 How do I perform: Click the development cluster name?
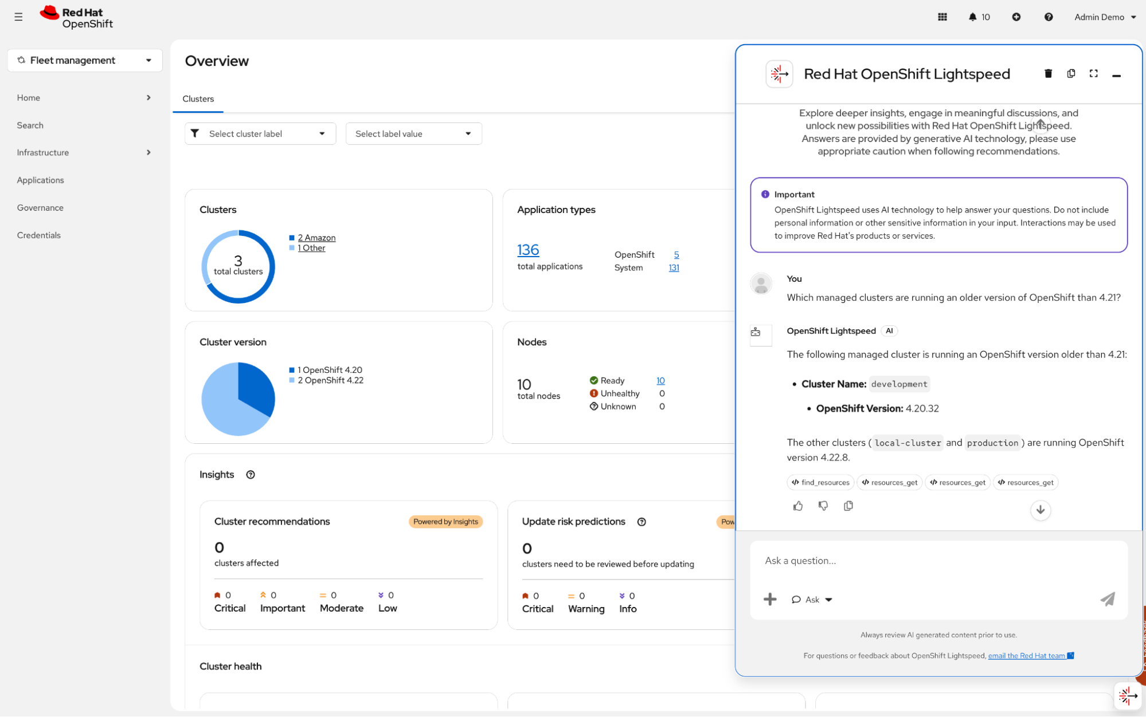tap(899, 384)
